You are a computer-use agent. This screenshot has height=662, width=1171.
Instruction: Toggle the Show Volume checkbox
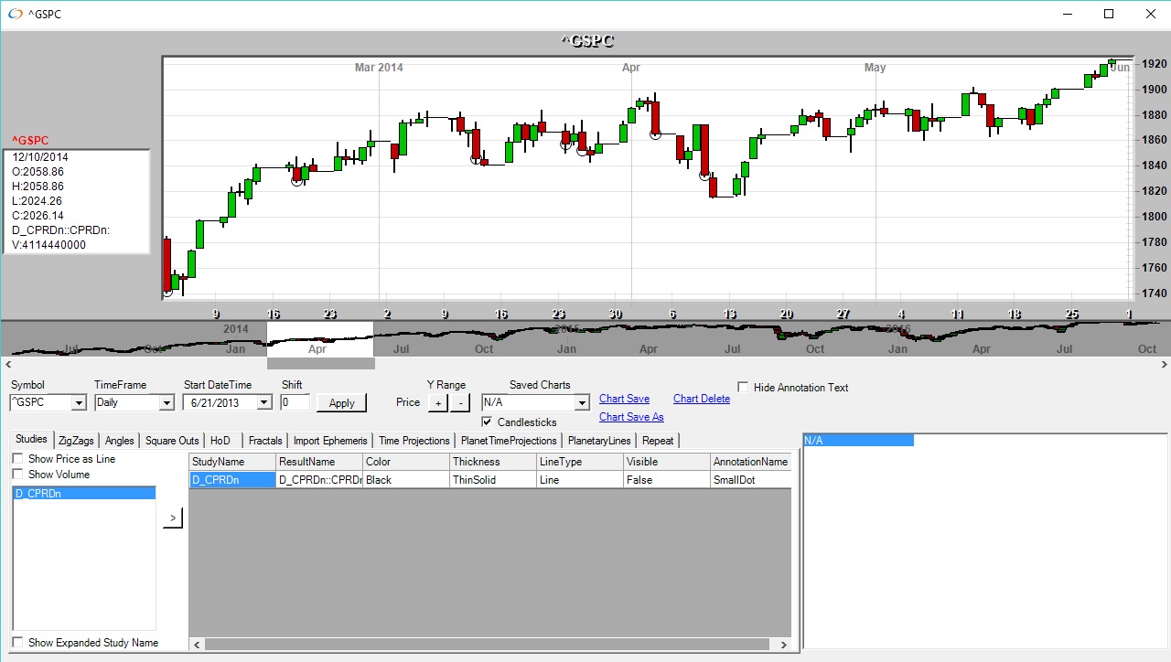click(17, 475)
